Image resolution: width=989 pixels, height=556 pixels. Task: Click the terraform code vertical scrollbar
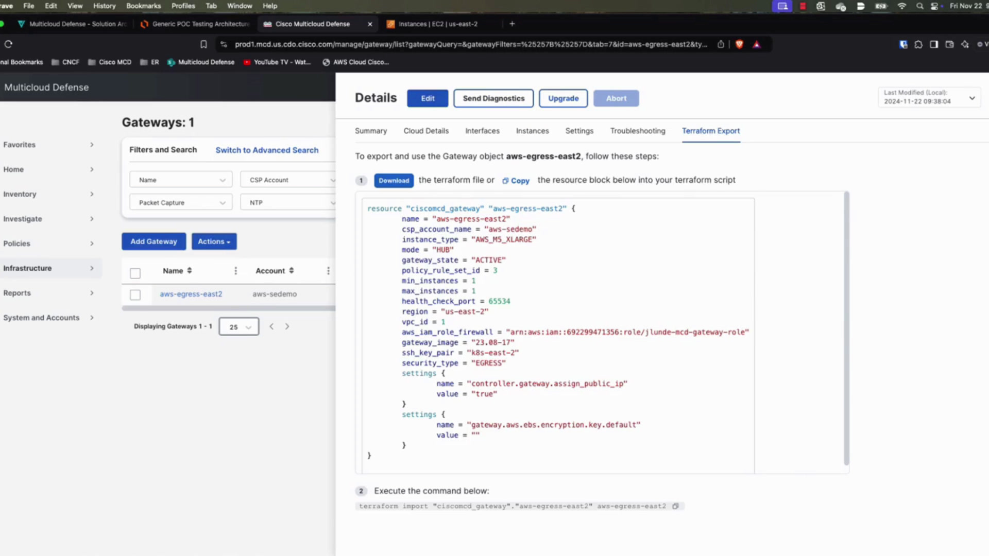tap(846, 328)
